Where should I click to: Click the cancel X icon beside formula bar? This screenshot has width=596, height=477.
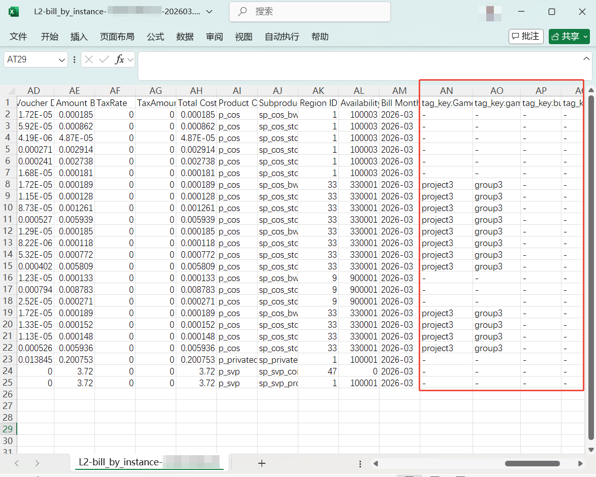click(89, 59)
